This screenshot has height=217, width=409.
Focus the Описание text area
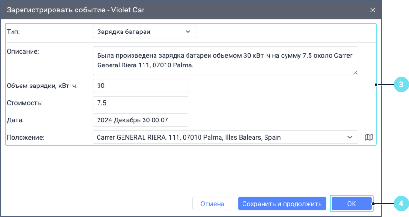[x=225, y=60]
